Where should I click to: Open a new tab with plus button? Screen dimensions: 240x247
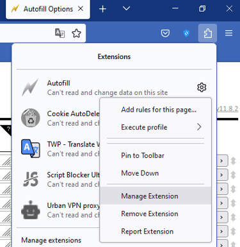[102, 9]
